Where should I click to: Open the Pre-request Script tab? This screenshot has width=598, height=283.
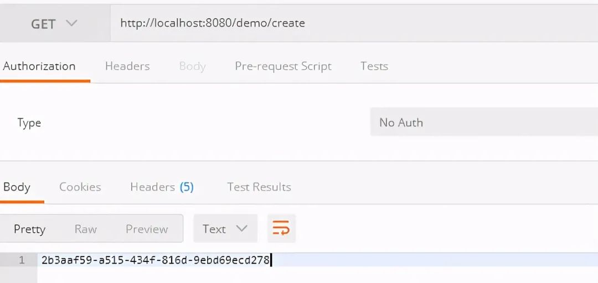[283, 66]
